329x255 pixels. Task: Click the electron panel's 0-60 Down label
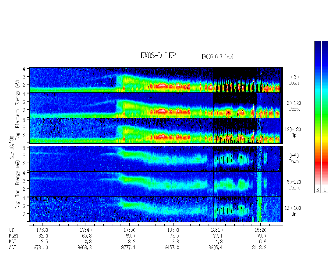pyautogui.click(x=294, y=80)
